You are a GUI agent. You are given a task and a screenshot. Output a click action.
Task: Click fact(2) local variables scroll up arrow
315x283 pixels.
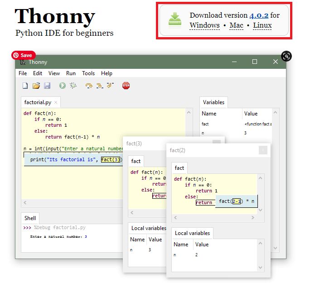coord(260,243)
